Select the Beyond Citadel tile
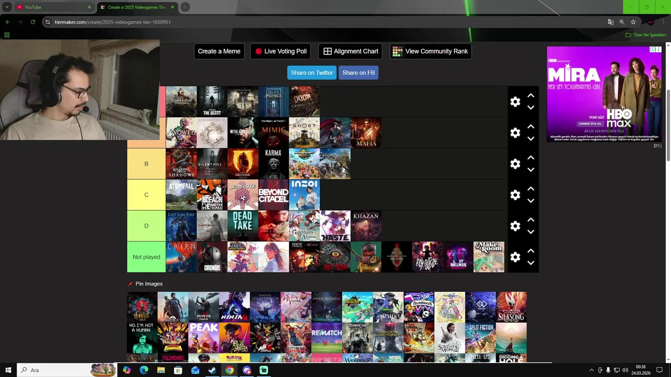The height and width of the screenshot is (377, 671). coord(274,195)
